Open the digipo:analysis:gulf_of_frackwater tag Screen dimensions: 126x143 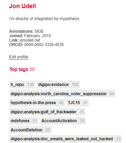tap(47, 112)
